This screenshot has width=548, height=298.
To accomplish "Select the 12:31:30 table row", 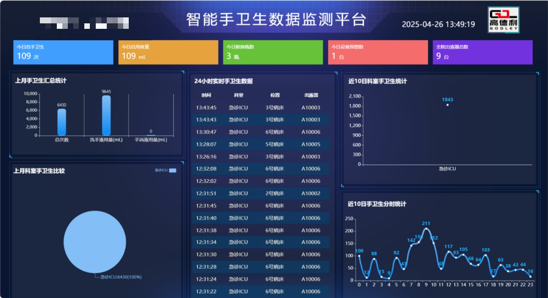I will 261,255.
